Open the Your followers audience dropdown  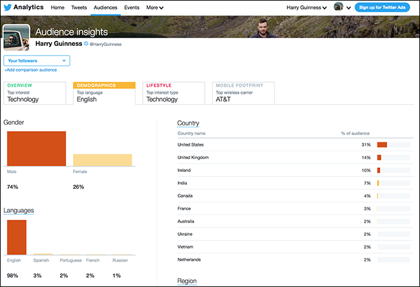click(37, 61)
